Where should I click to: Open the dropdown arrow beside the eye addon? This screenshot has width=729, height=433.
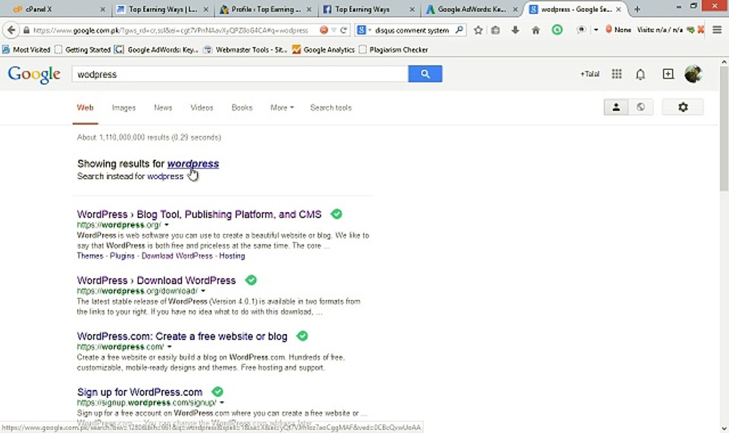[x=595, y=29]
